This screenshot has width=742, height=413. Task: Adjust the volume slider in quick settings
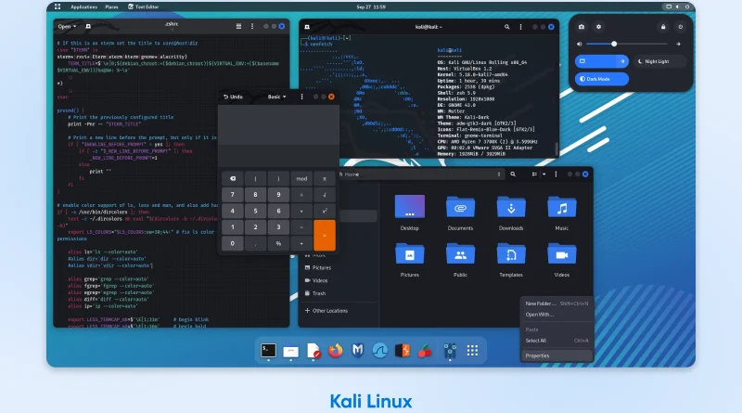click(x=614, y=44)
